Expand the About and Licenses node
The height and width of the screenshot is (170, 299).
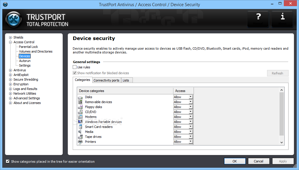coord(10,103)
